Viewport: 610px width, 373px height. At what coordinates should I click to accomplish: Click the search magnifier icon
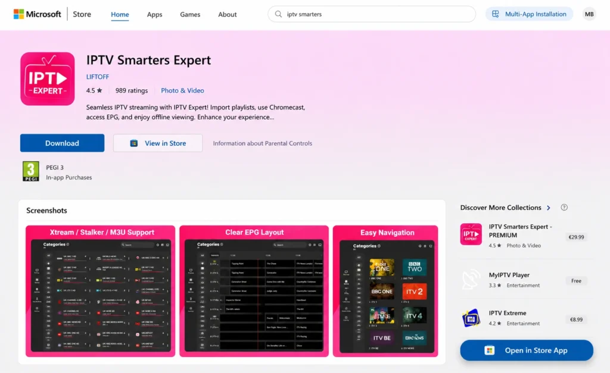tap(278, 14)
